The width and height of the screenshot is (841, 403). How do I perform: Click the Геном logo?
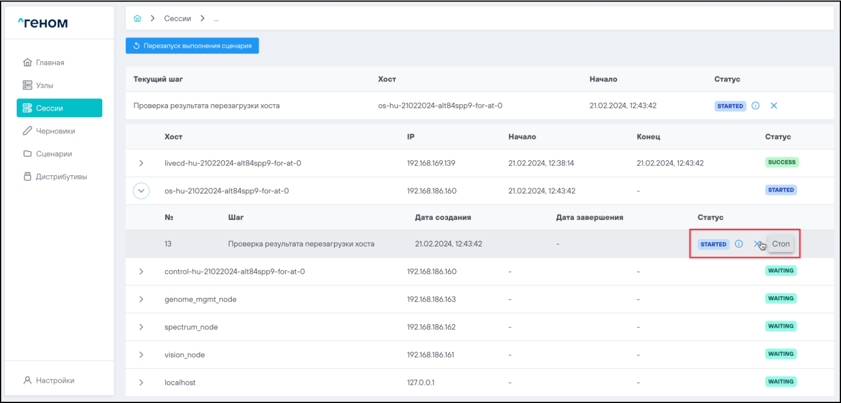pos(43,23)
